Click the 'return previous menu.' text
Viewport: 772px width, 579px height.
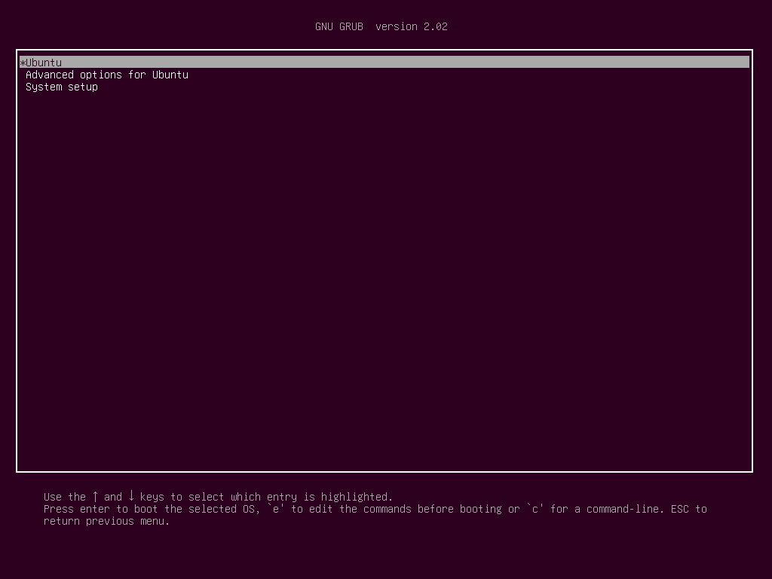pyautogui.click(x=106, y=521)
